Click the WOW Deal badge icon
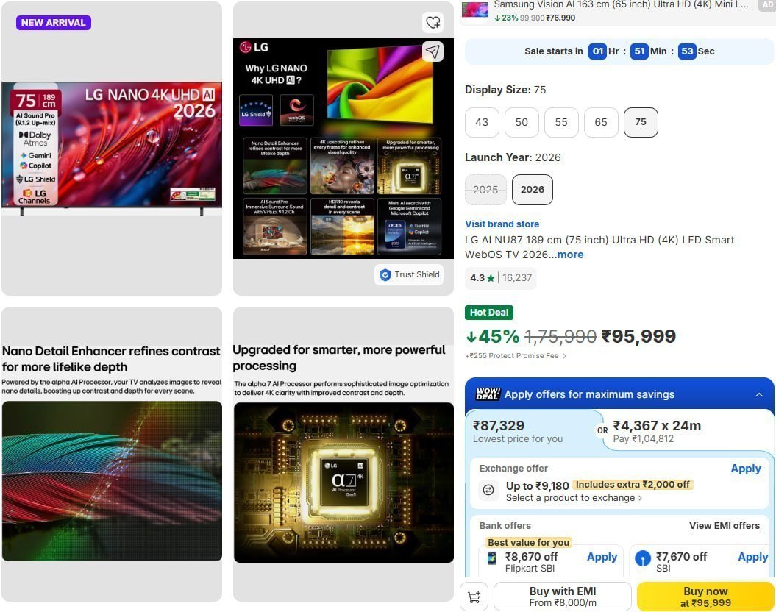Screen dimensions: 776x612 coord(488,394)
